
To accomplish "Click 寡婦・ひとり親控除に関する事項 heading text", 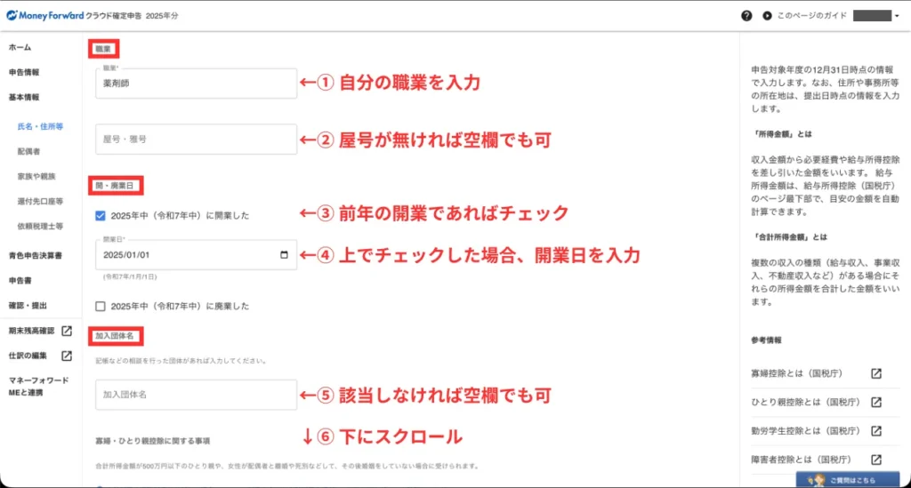I will point(153,441).
